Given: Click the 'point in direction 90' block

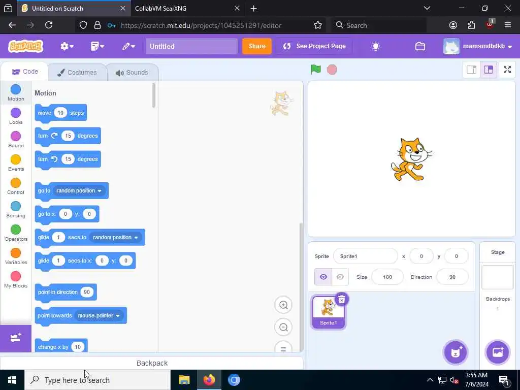Looking at the screenshot, I should pos(66,292).
